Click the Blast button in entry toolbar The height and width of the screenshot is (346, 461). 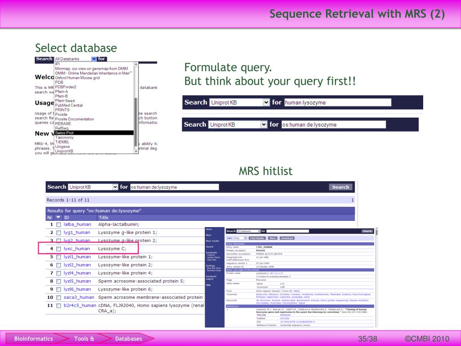click(x=273, y=238)
